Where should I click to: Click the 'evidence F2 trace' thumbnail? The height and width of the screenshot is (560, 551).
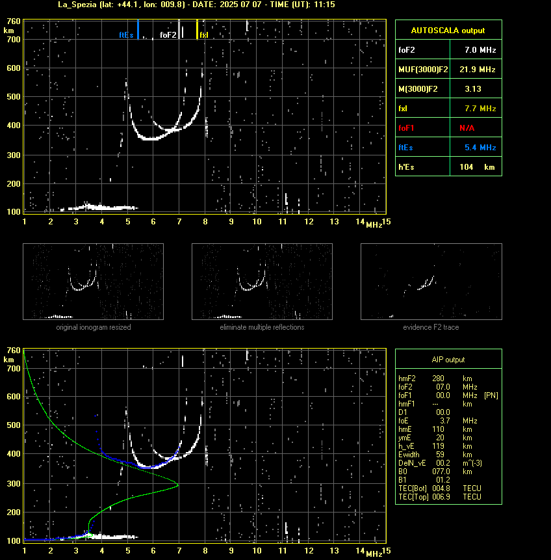point(431,282)
